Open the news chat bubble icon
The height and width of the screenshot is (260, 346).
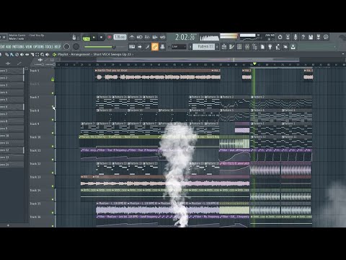coord(326,37)
